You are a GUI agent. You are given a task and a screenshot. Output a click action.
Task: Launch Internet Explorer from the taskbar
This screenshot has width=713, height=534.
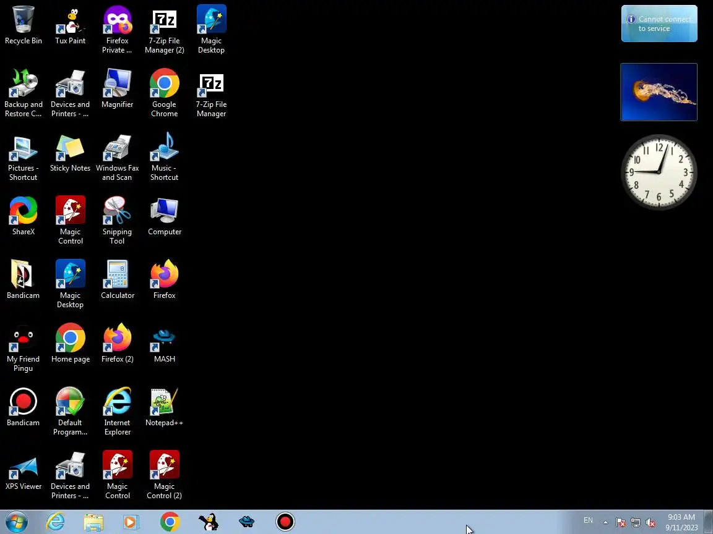pos(56,522)
